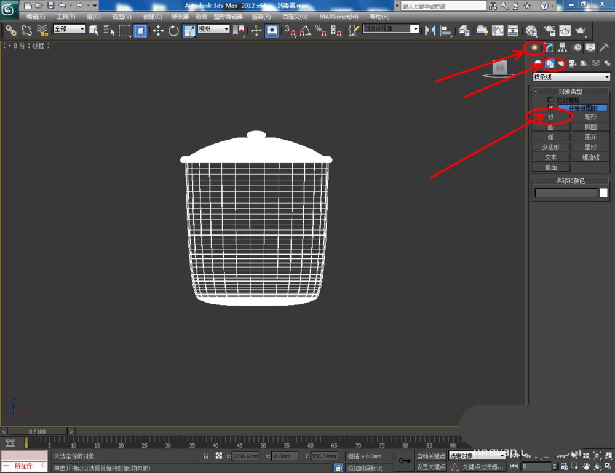
Task: Click the Mirror tool icon
Action: click(430, 30)
